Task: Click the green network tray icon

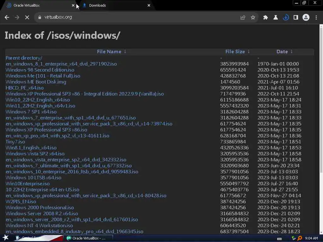Action: click(x=294, y=238)
